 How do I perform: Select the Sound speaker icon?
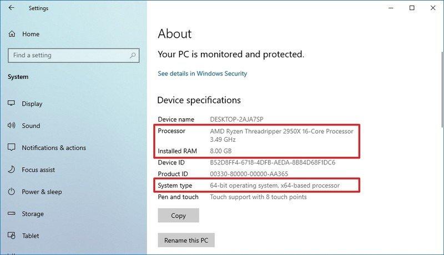11,125
